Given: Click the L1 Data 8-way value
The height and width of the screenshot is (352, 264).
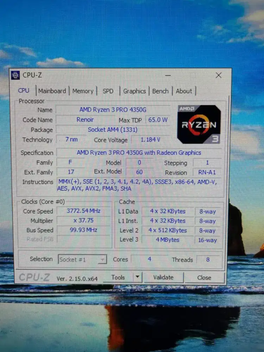Looking at the screenshot, I should tap(208, 212).
